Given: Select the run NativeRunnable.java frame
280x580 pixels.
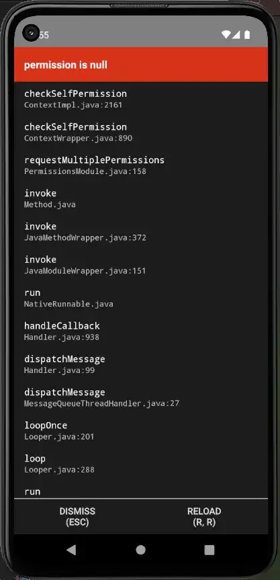Looking at the screenshot, I should [x=141, y=298].
